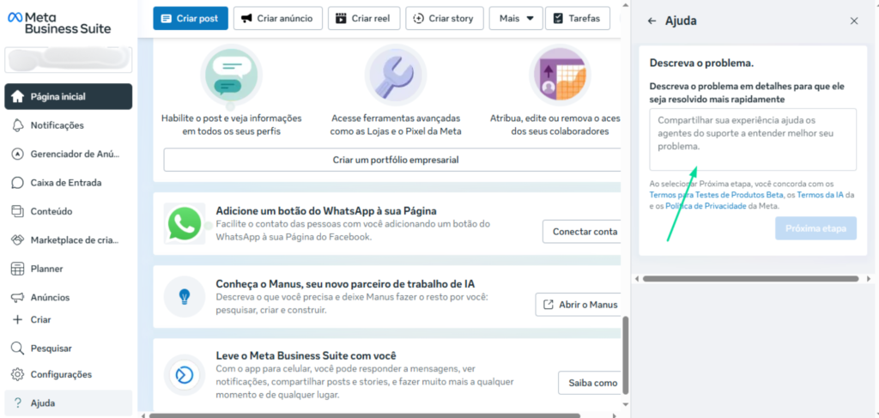Select Notificações in sidebar
Screen dimensions: 879x418
tap(69, 125)
